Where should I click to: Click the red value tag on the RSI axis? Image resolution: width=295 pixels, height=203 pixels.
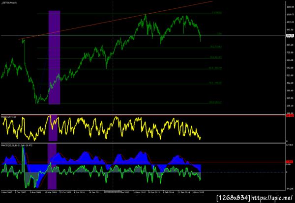coord(290,116)
